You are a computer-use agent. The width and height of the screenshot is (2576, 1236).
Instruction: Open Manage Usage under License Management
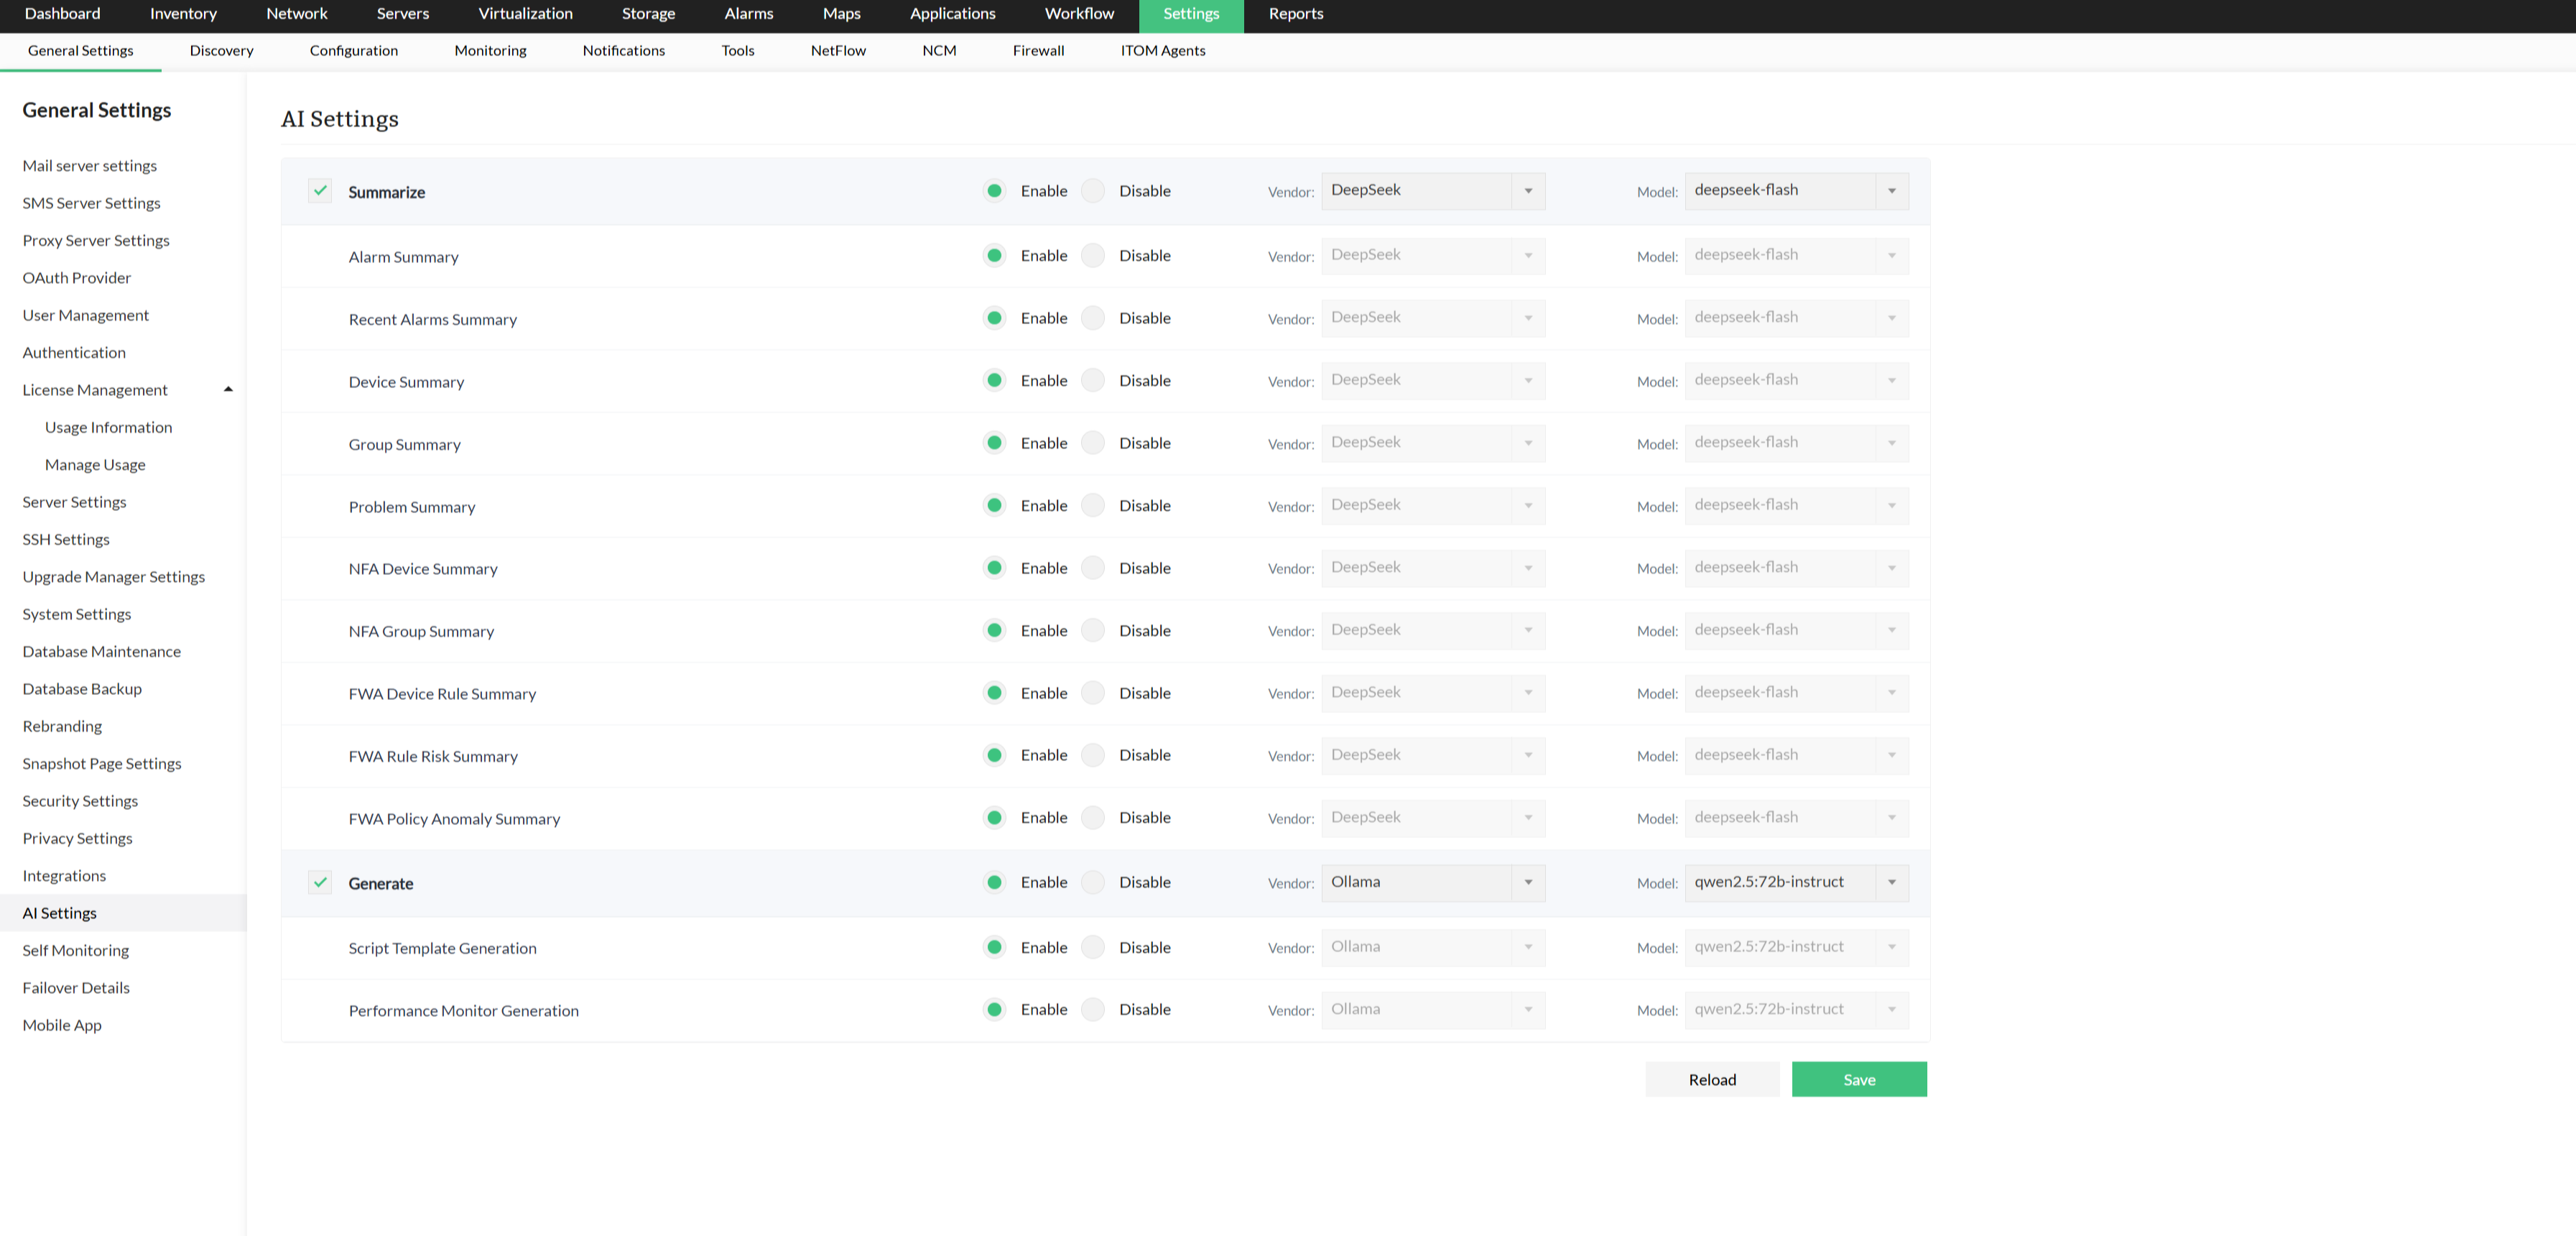coord(95,465)
